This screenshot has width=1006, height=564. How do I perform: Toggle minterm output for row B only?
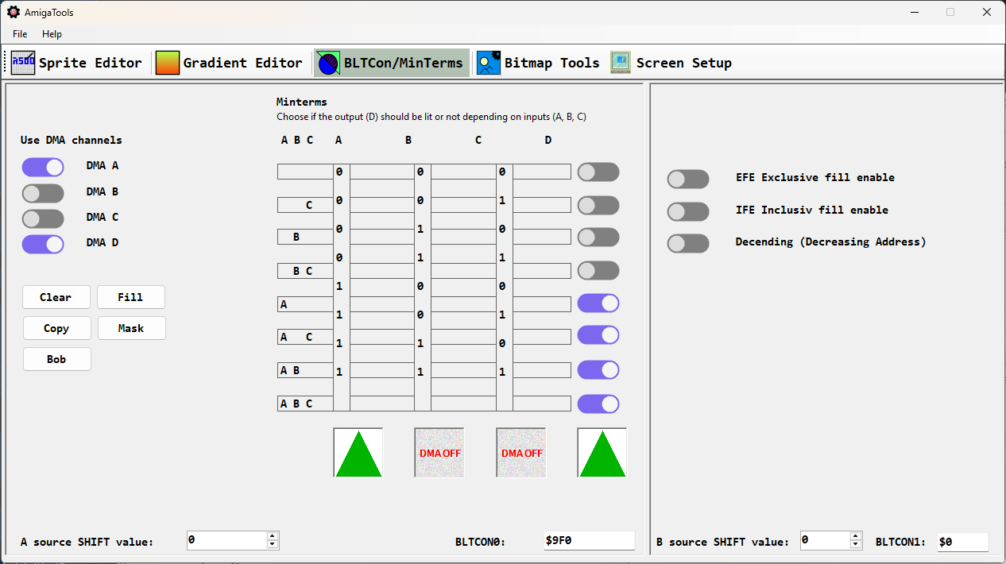pyautogui.click(x=598, y=238)
